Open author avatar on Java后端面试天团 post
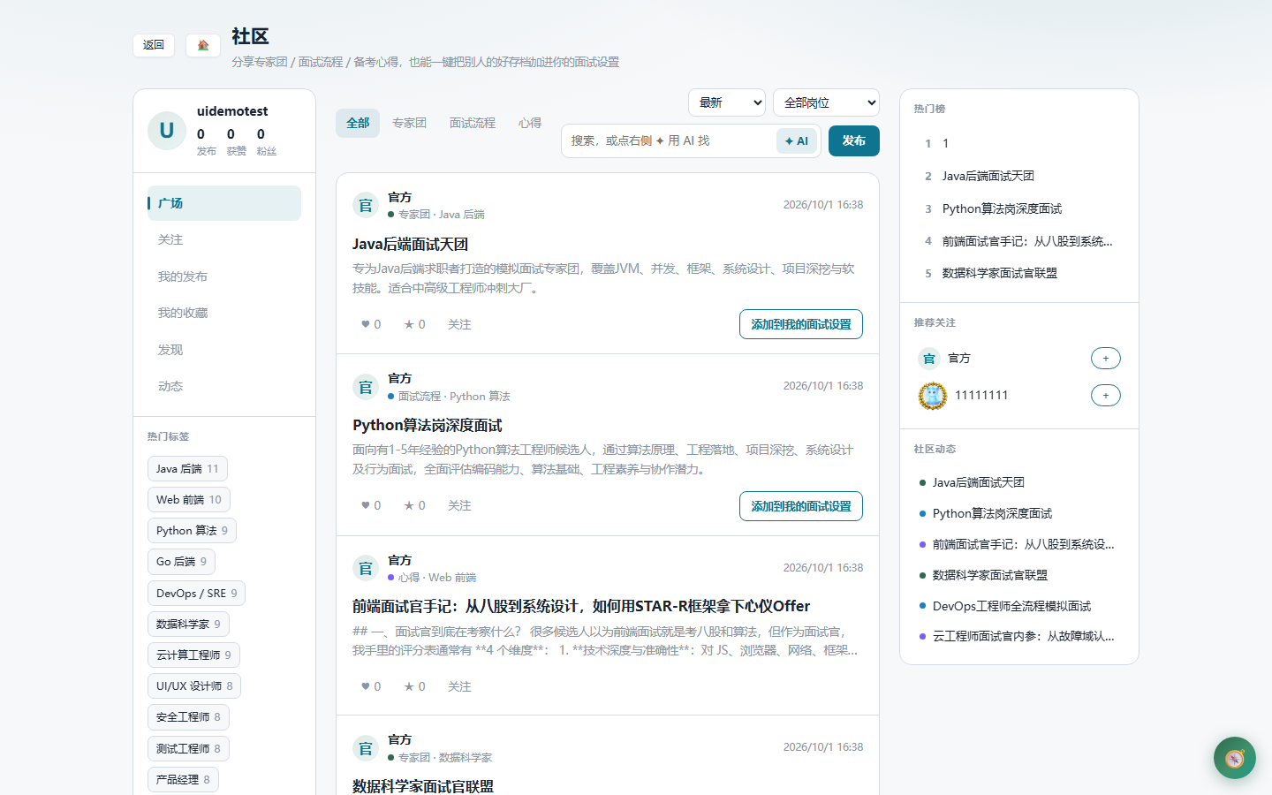This screenshot has width=1272, height=795. [366, 205]
